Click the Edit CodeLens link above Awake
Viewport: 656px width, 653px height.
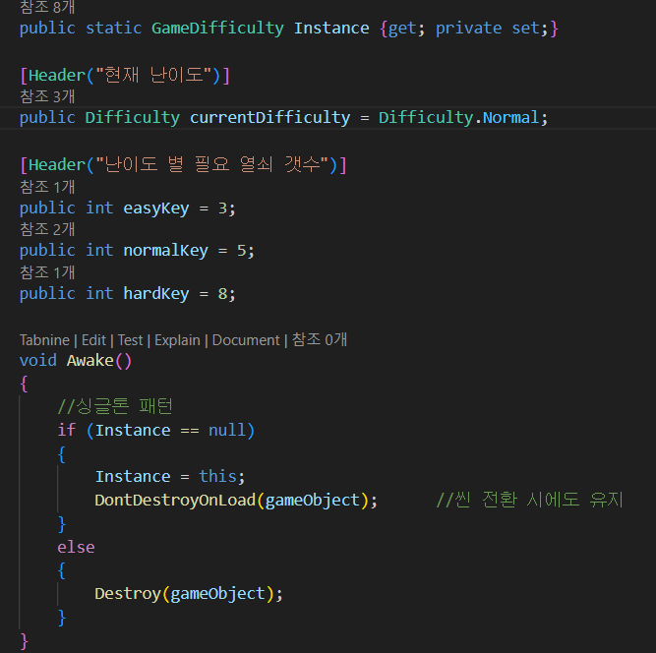[93, 340]
